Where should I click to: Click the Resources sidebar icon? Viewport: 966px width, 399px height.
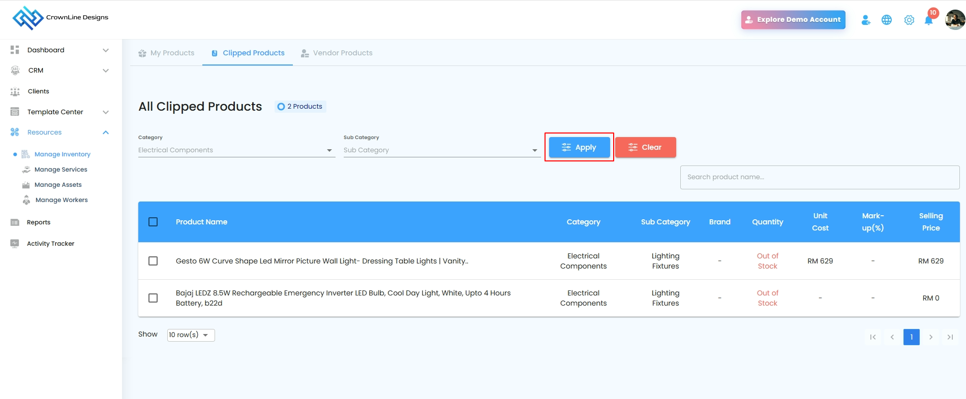pyautogui.click(x=15, y=132)
